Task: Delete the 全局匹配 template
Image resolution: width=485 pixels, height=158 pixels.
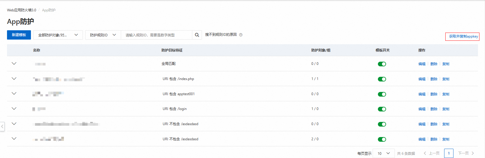Action: 434,64
